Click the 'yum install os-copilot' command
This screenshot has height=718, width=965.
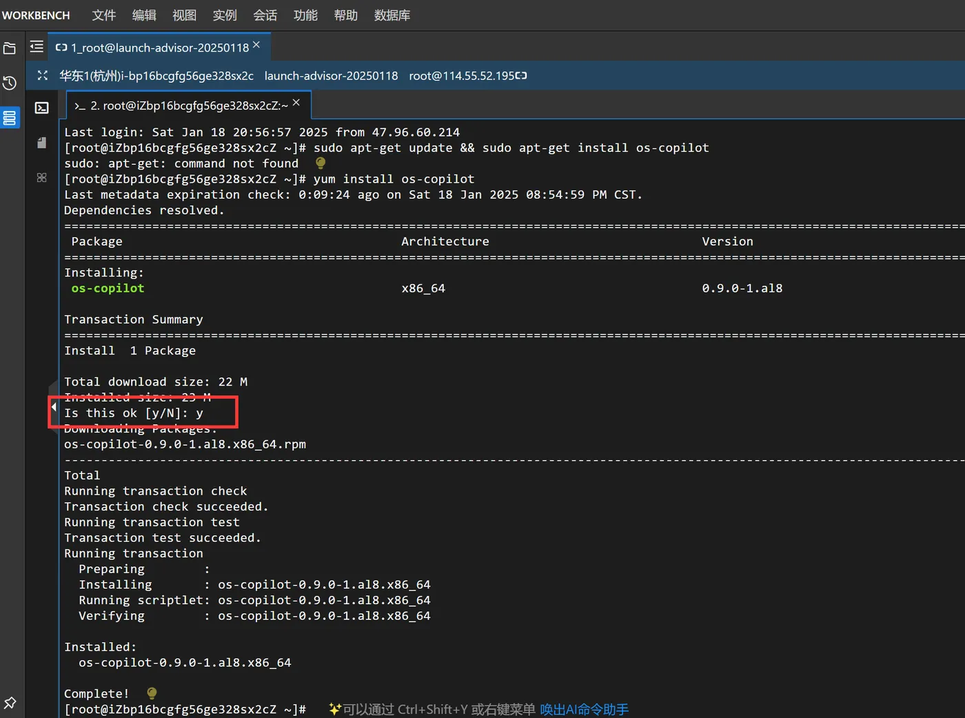click(x=394, y=179)
